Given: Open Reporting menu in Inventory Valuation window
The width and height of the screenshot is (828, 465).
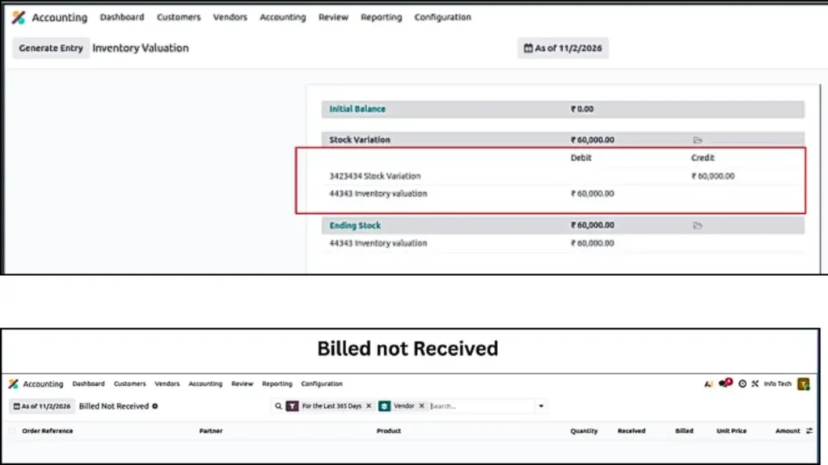Looking at the screenshot, I should point(382,18).
